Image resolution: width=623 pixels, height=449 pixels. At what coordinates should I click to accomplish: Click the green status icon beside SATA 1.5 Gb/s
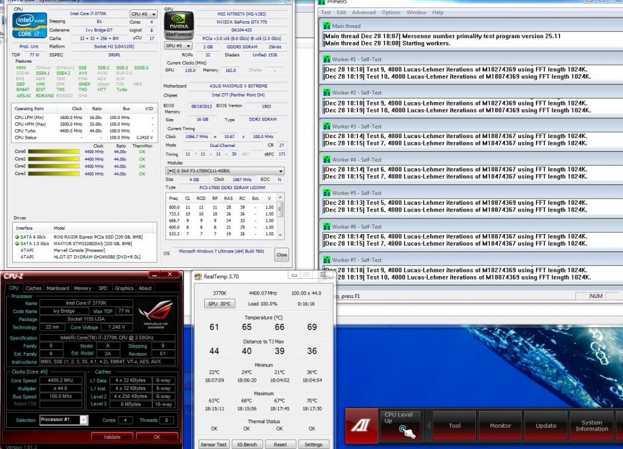click(x=17, y=244)
